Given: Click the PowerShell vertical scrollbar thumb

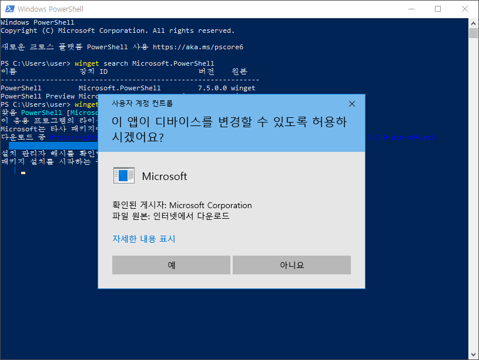Looking at the screenshot, I should pos(473,33).
